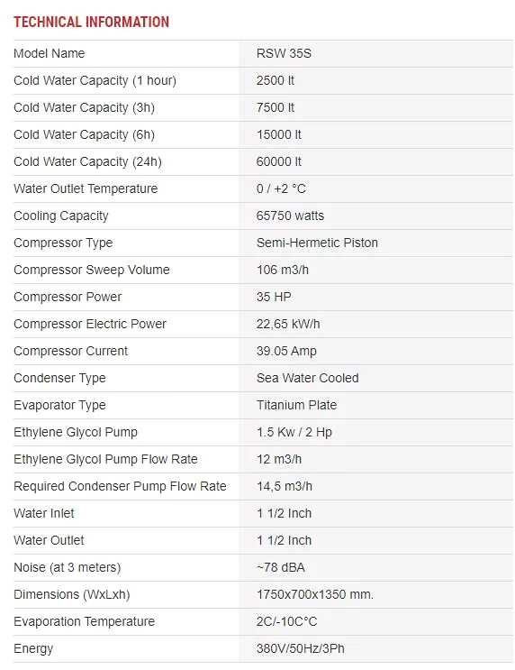Click the Cold Water Capacity (1 hour) label
Image resolution: width=515 pixels, height=670 pixels.
point(95,80)
